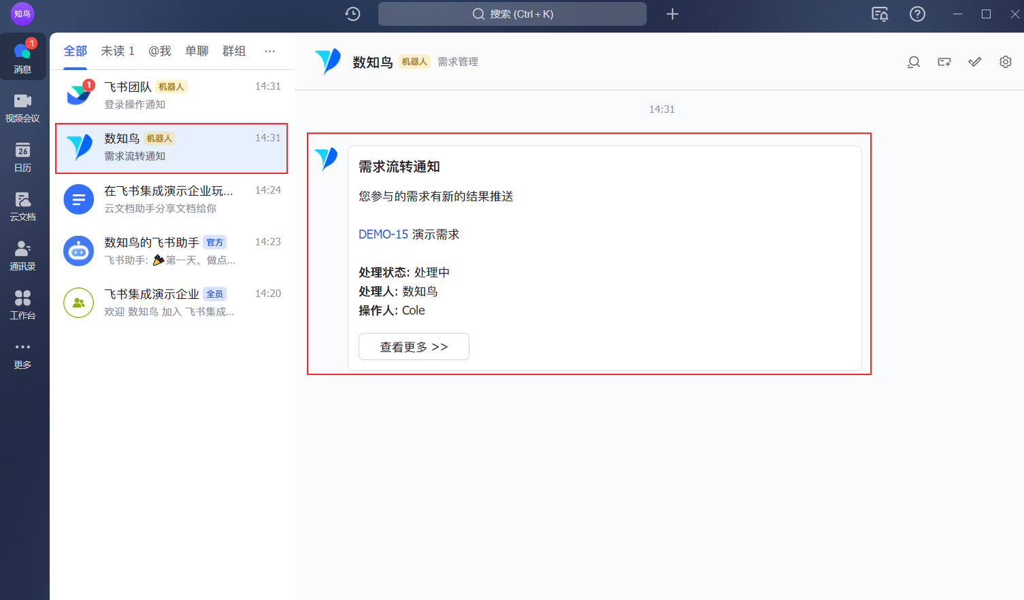Click the add-to-group icon in chat header
The image size is (1024, 600).
[944, 62]
